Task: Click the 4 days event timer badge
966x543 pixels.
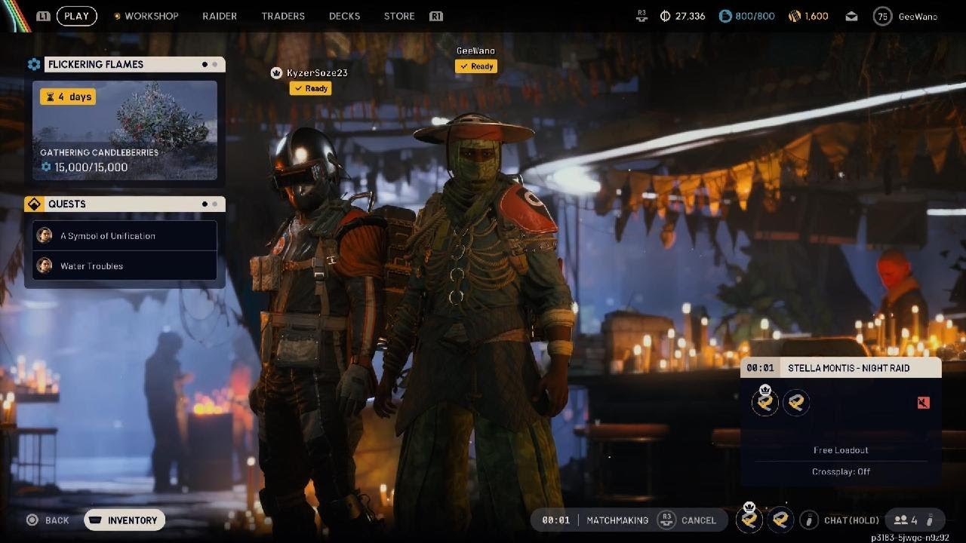Action: (68, 97)
